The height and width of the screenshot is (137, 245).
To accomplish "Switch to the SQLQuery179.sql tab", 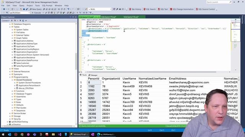I will 108,17.
